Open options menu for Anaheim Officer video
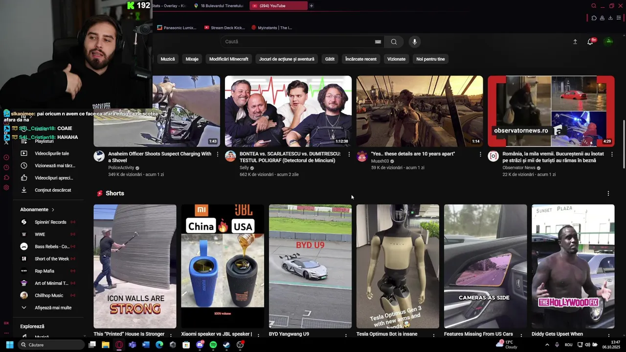Viewport: 626px width, 352px height. click(x=218, y=154)
